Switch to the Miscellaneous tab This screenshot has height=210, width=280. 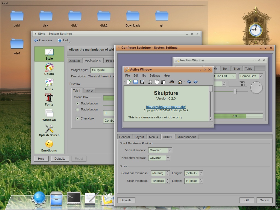tap(187, 137)
